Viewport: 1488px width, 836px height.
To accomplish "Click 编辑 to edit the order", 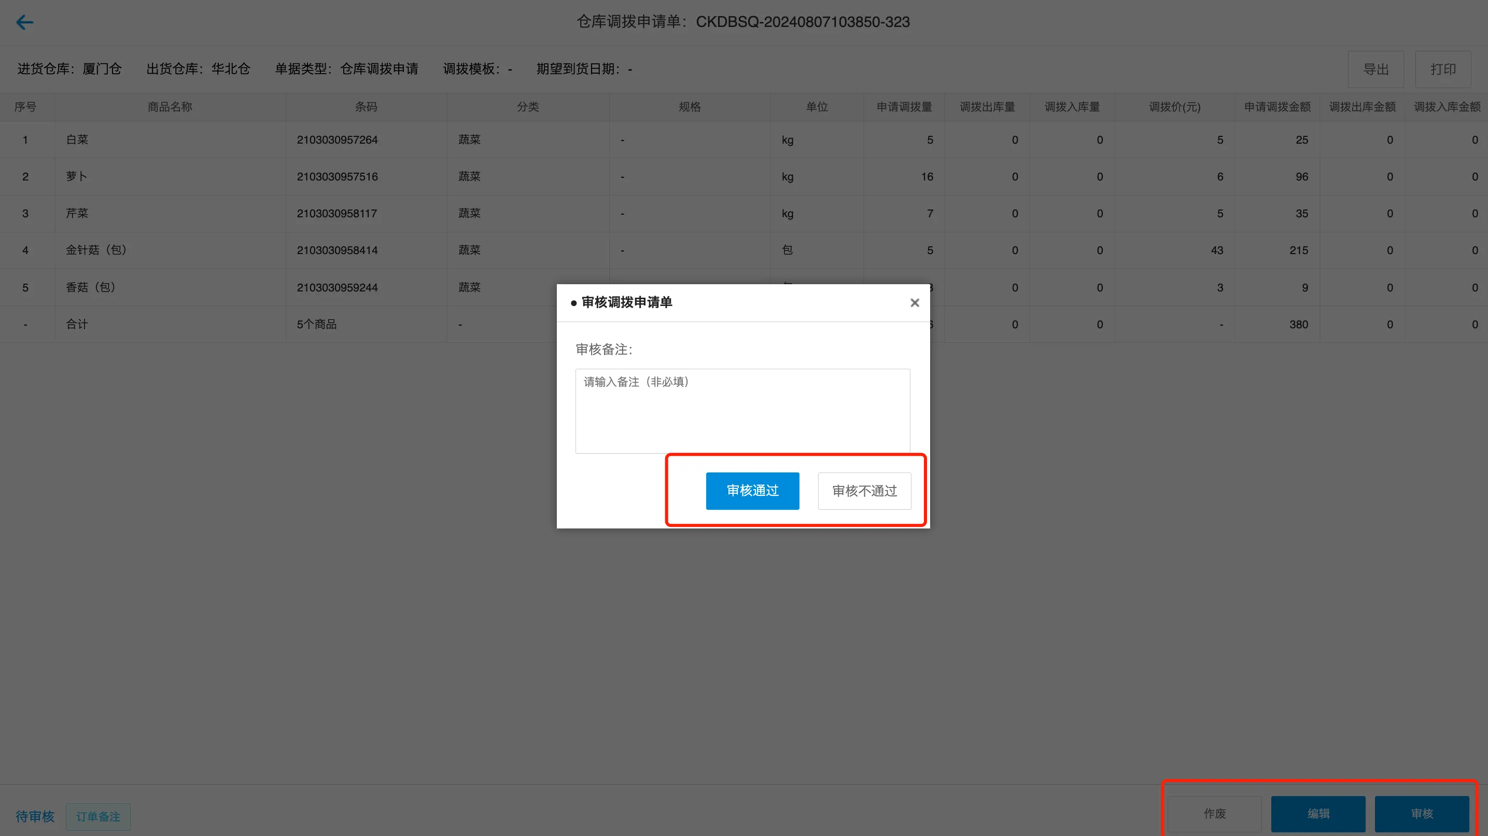I will (1318, 814).
